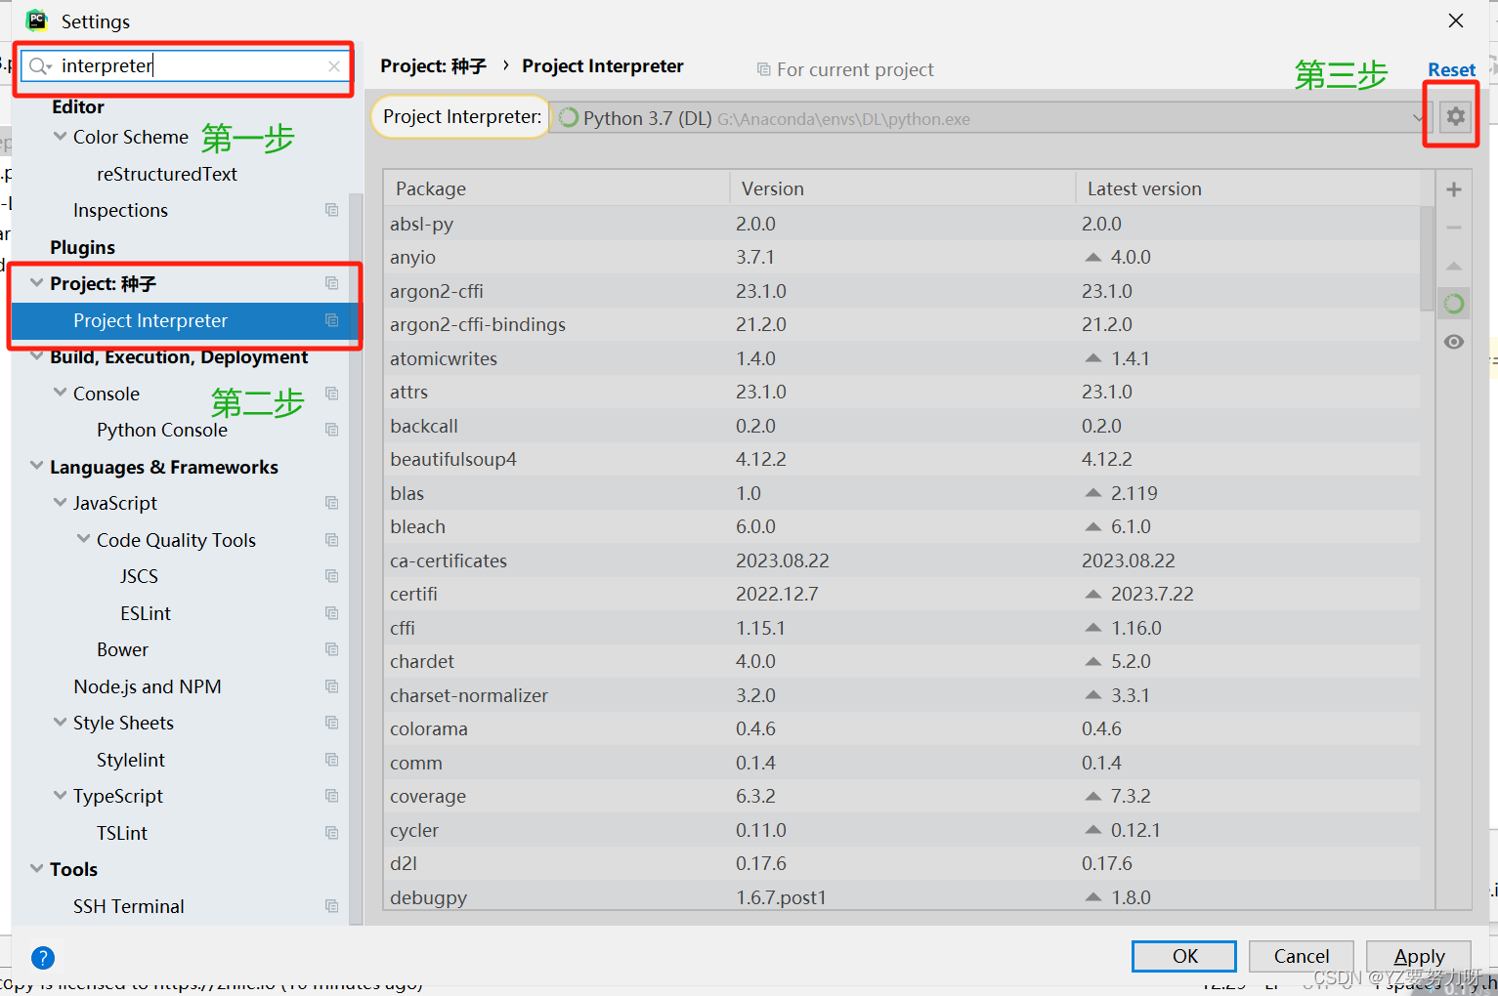Click the plus icon to install a package
The width and height of the screenshot is (1498, 996).
point(1454,189)
